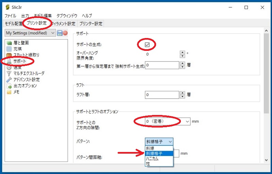
Task: Open the 充填 infill settings page
Action: coord(18,49)
